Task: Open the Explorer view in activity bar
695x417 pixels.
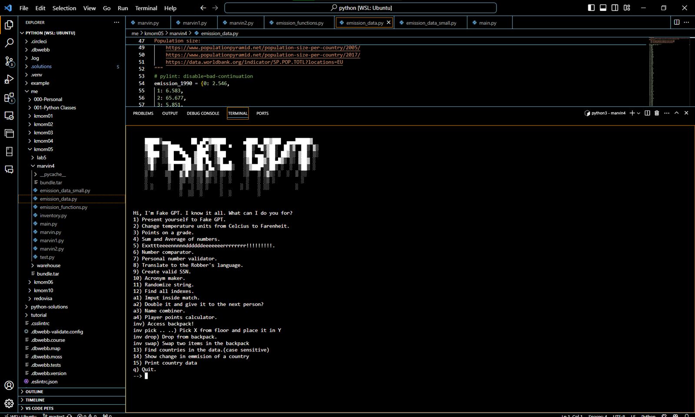Action: pos(9,25)
